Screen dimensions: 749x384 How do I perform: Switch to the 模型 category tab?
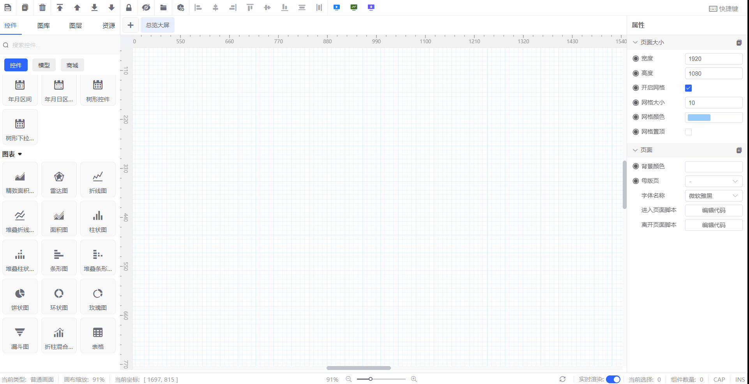pos(44,65)
